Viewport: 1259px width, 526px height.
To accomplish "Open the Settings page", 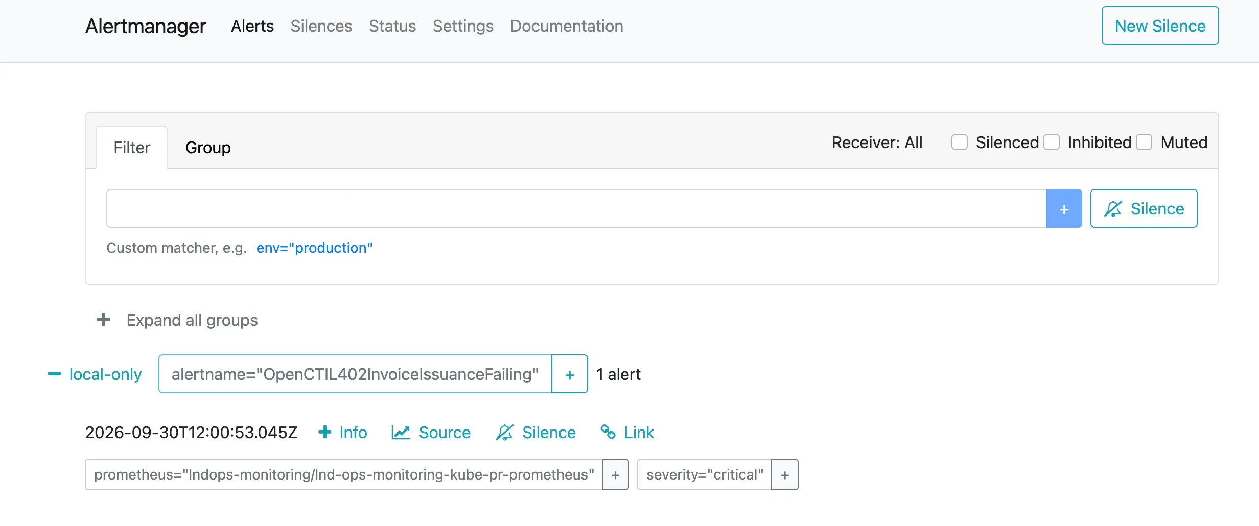I will [463, 26].
